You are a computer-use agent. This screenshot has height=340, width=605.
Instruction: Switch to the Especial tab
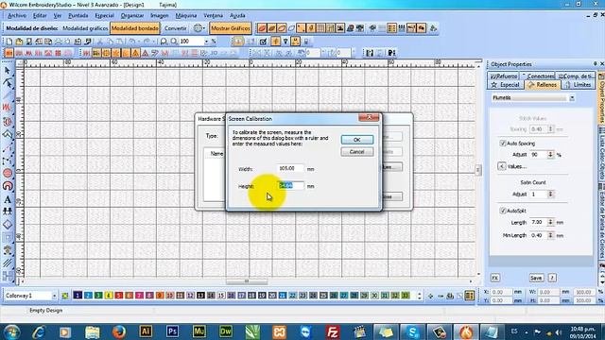point(506,85)
